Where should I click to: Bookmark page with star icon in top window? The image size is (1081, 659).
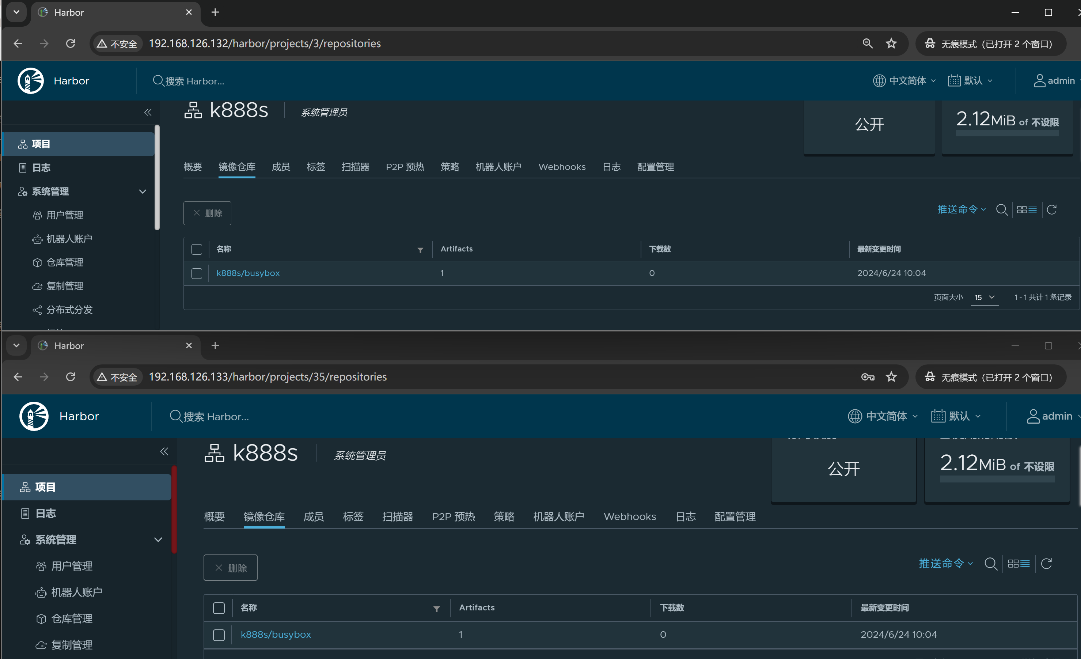tap(891, 43)
